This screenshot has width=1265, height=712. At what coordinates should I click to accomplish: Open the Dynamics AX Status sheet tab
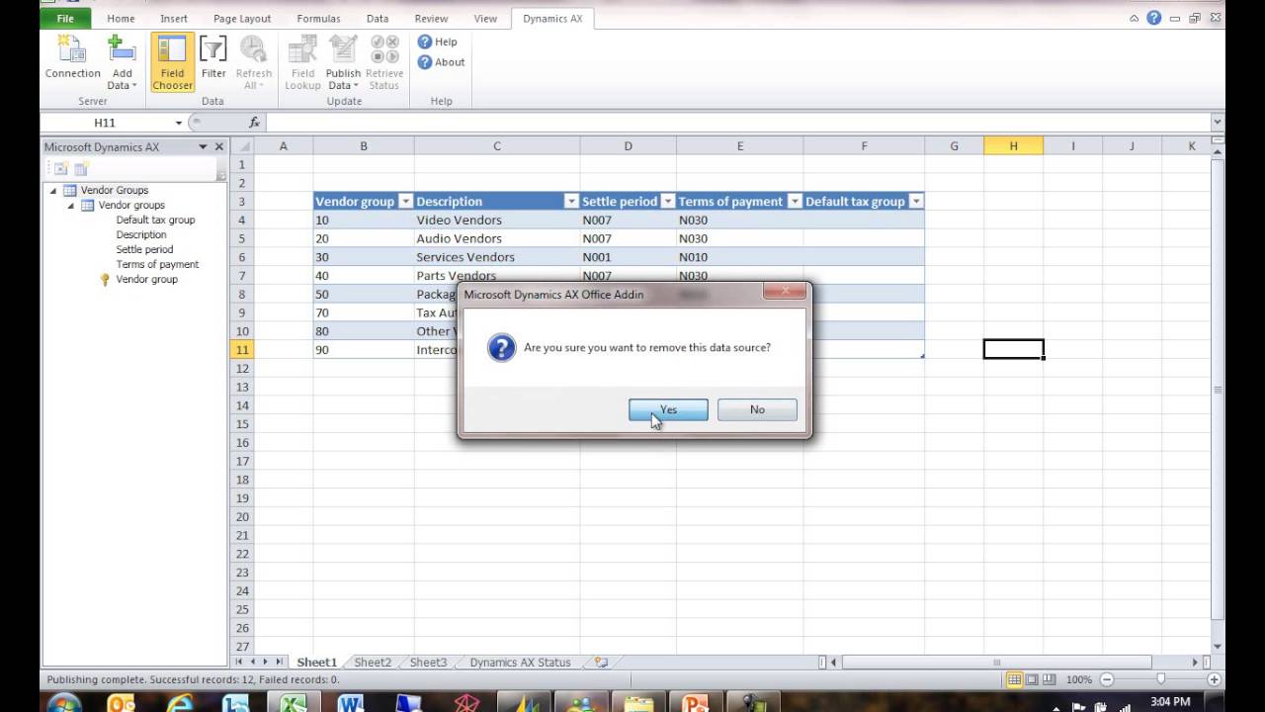(x=520, y=663)
